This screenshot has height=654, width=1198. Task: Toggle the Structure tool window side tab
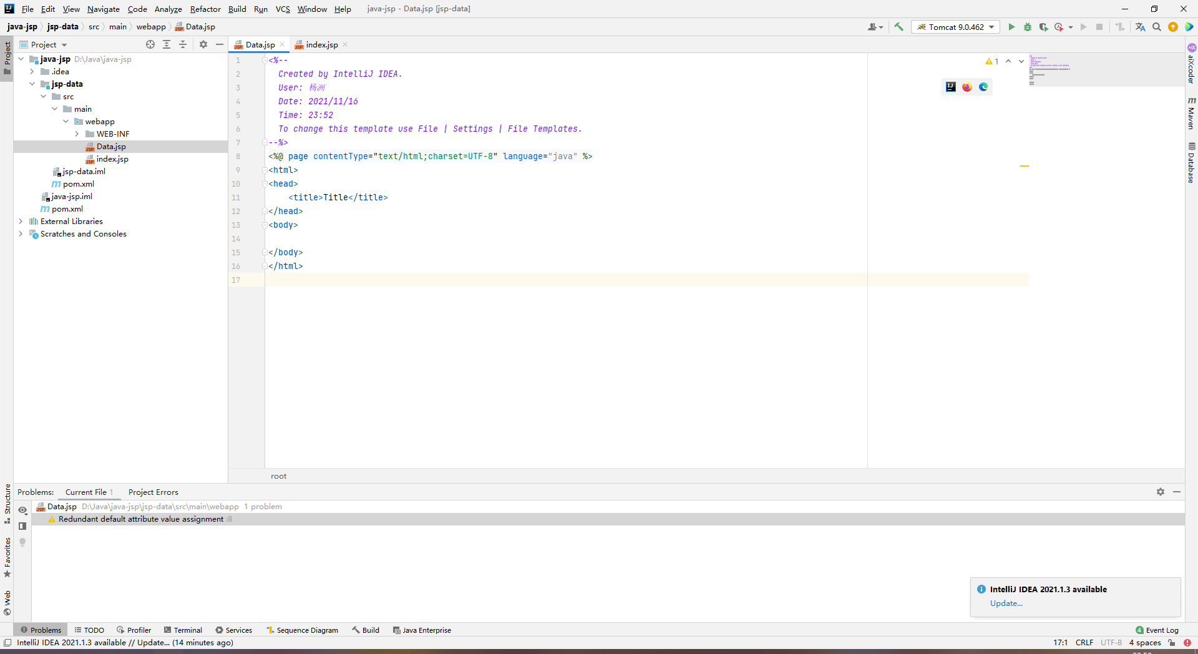[x=7, y=504]
